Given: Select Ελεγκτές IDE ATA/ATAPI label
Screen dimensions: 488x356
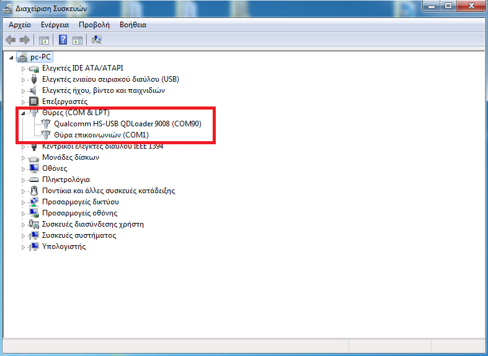Looking at the screenshot, I should tap(82, 68).
